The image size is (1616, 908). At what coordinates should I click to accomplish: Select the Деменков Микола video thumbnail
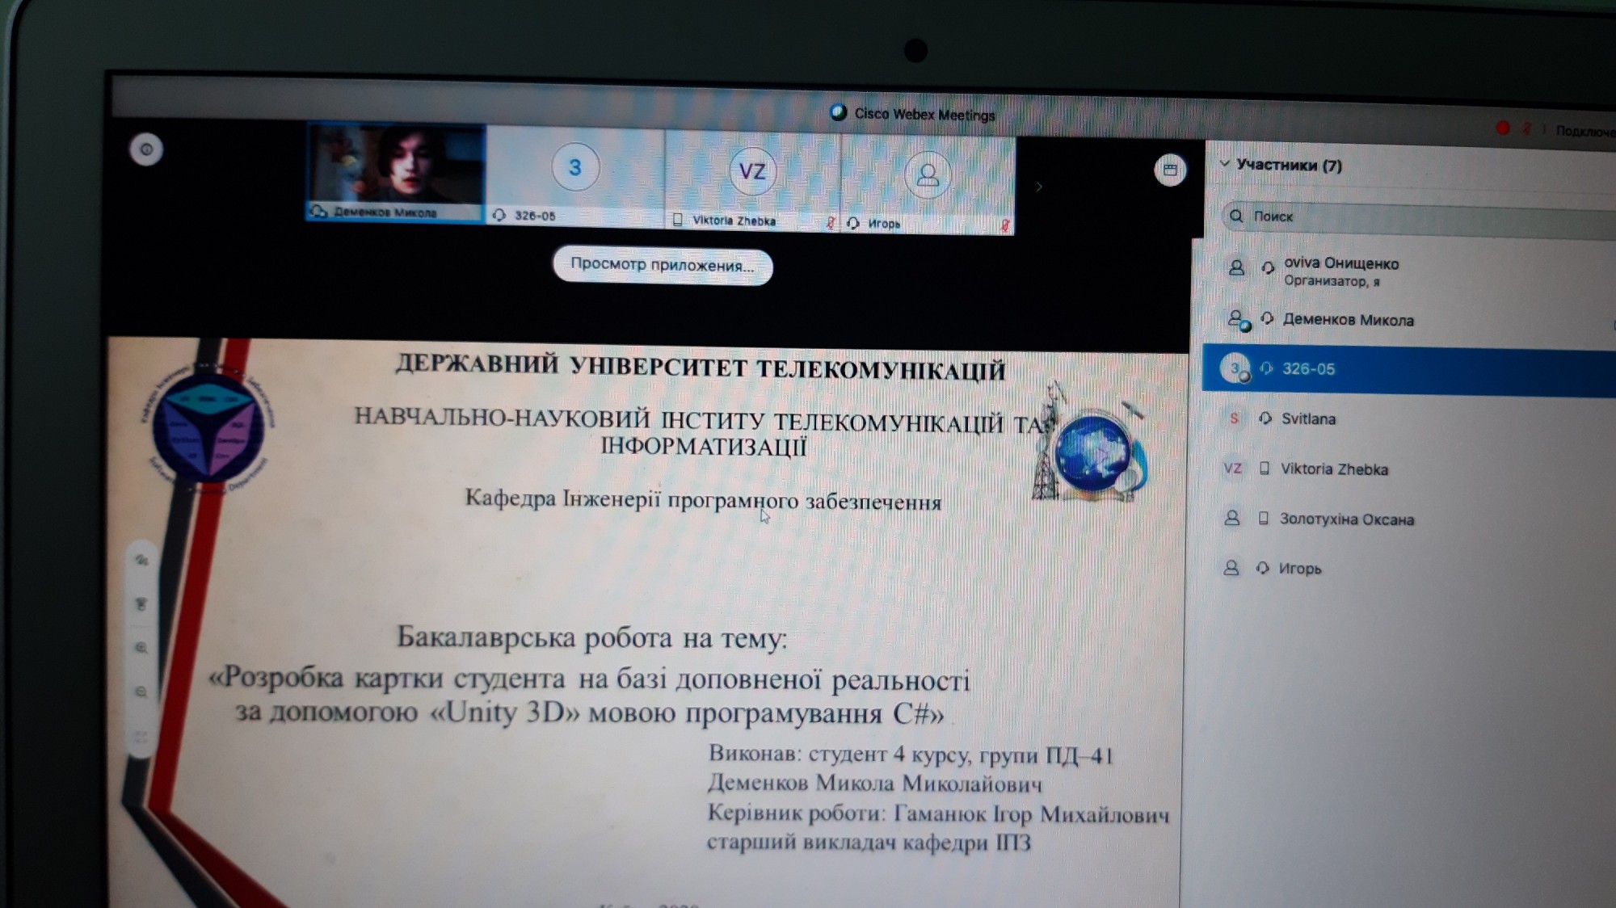(396, 172)
